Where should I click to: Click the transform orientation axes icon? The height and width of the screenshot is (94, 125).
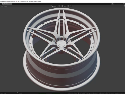coord(52,6)
